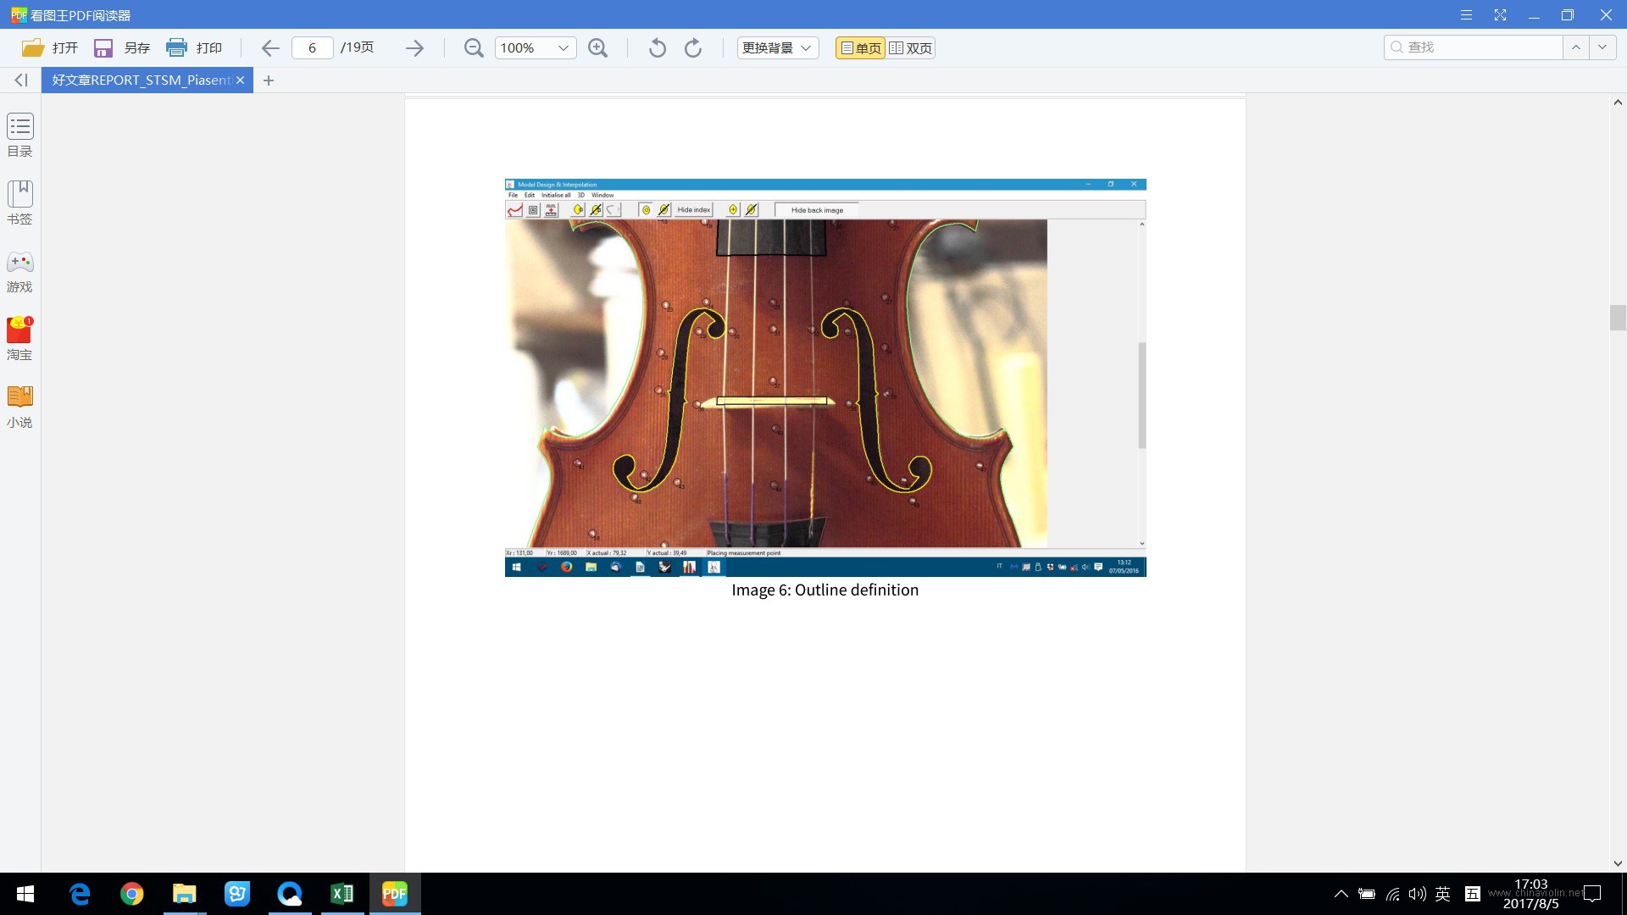Switch to 单页 single page view
The width and height of the screenshot is (1627, 915).
pos(860,48)
